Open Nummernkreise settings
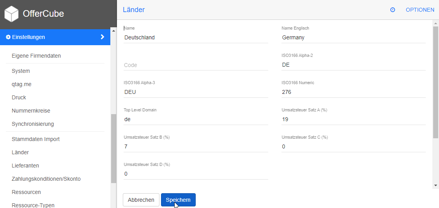 tap(31, 111)
